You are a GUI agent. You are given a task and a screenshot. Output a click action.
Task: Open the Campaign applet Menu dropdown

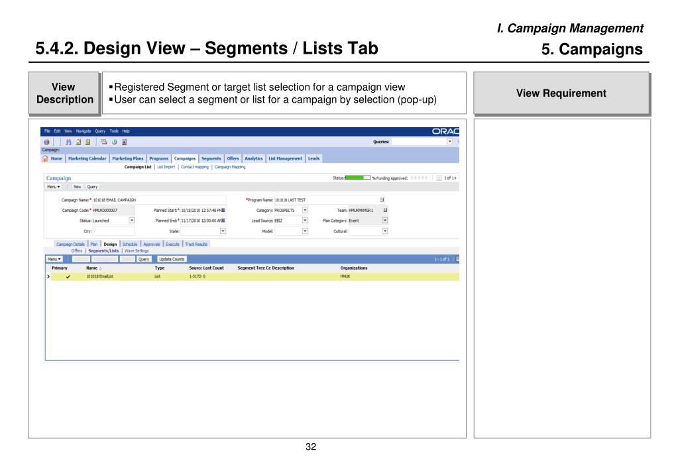click(54, 187)
